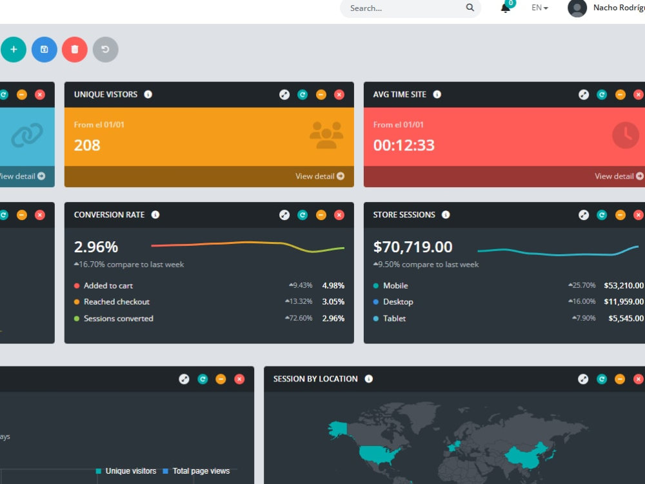
Task: Open the notifications bell icon
Action: pyautogui.click(x=506, y=8)
